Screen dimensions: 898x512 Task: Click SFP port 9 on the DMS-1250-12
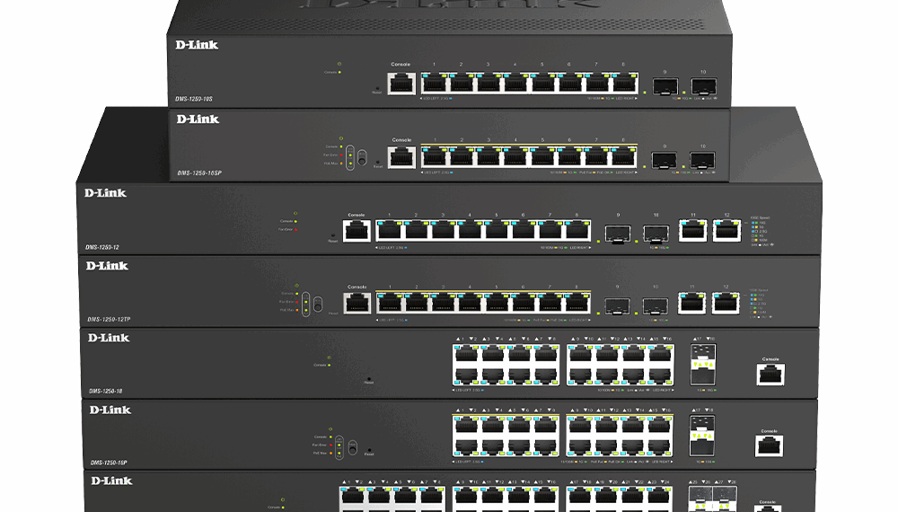[618, 234]
